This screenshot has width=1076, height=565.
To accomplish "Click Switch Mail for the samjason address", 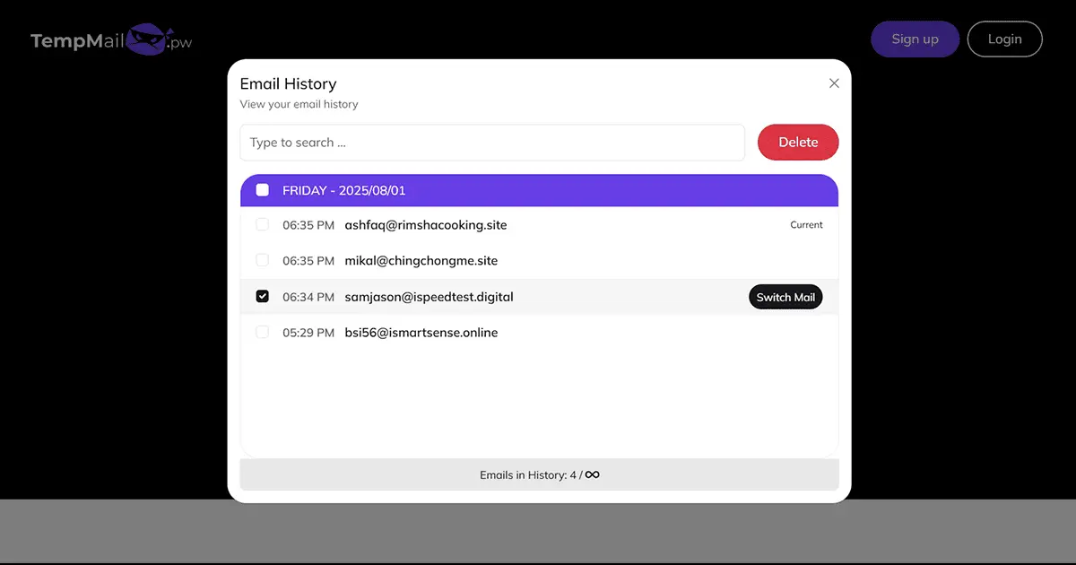I will pyautogui.click(x=785, y=297).
